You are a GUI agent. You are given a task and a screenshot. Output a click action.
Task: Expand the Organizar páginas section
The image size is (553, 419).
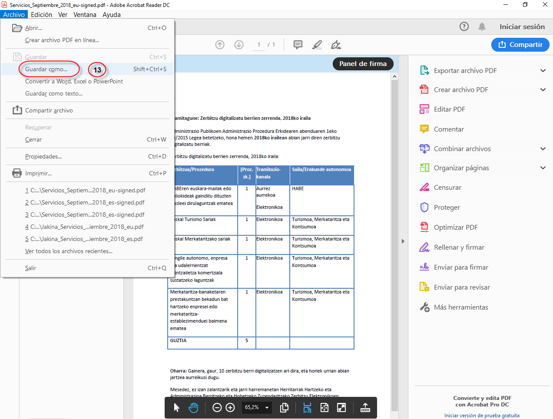(x=543, y=168)
